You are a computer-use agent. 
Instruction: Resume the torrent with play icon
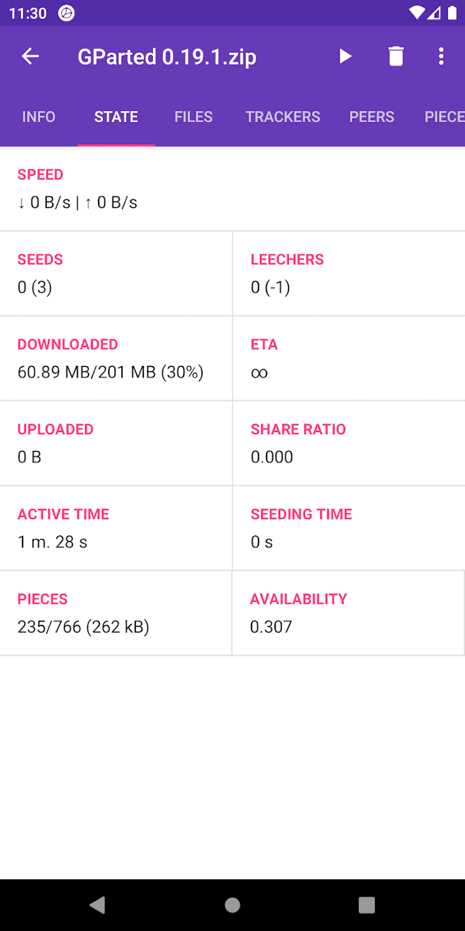point(345,57)
